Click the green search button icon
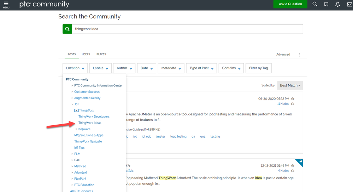The height and width of the screenshot is (192, 353). [x=67, y=29]
